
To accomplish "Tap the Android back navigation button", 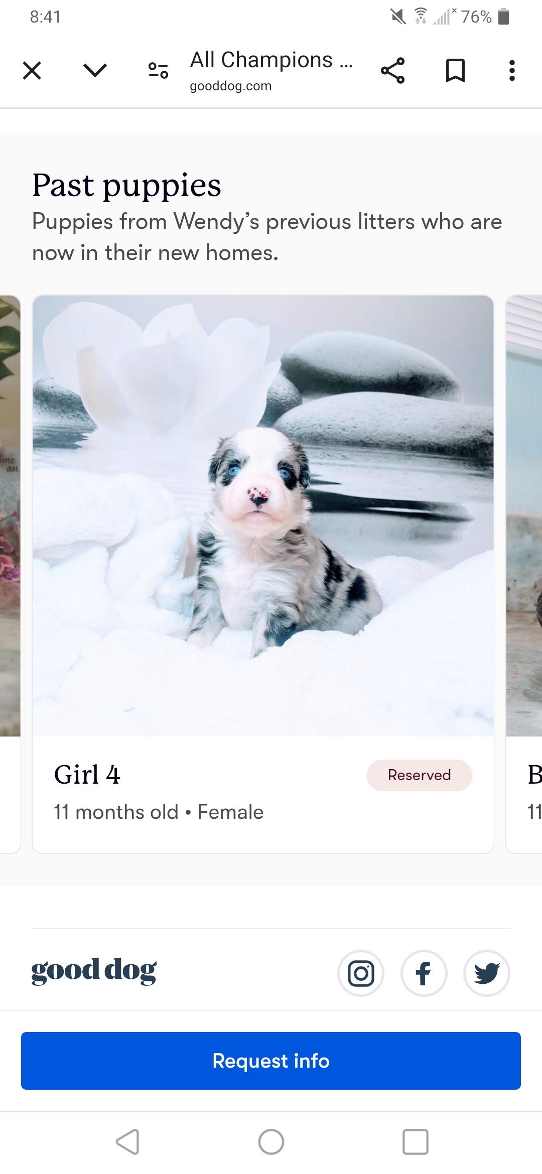I will click(x=127, y=1142).
